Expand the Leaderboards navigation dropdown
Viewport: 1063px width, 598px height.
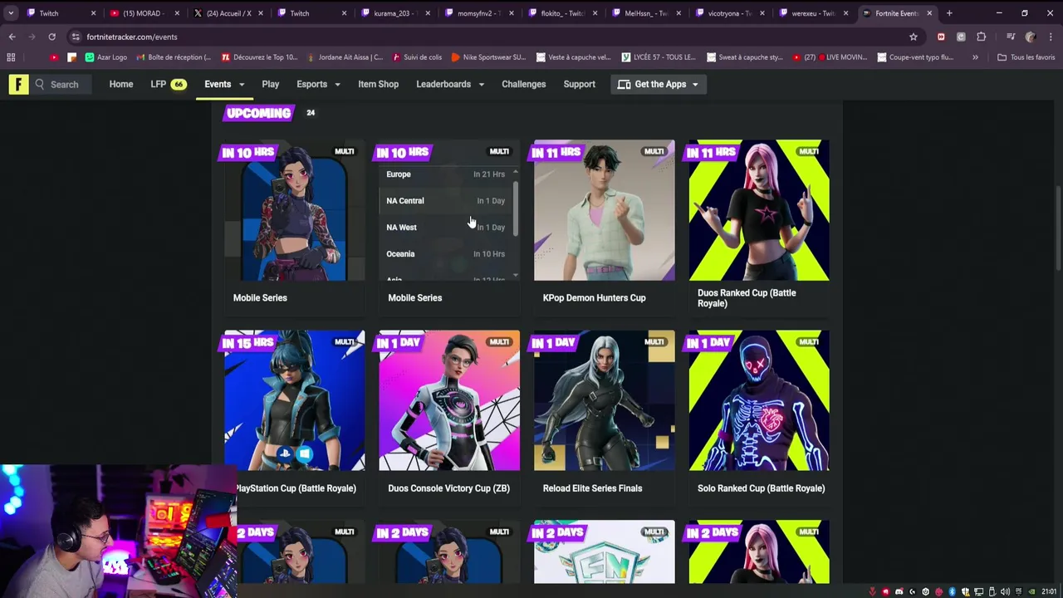tap(482, 85)
